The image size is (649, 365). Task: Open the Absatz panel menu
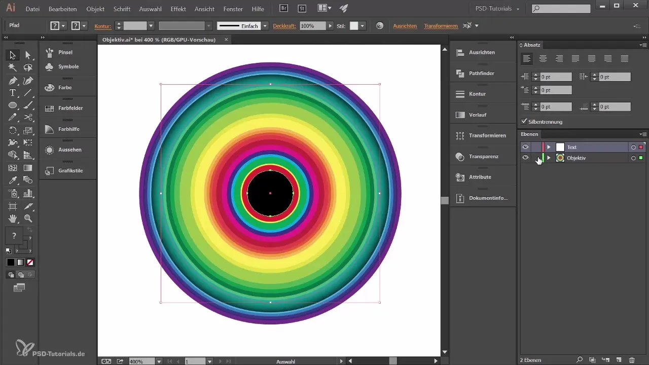click(x=643, y=45)
